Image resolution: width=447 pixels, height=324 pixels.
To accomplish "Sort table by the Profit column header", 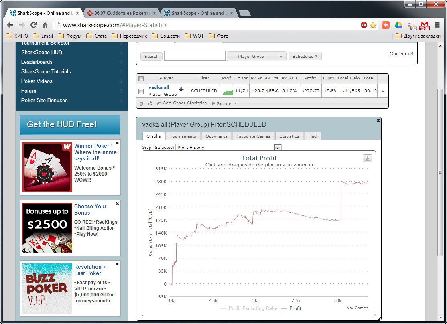I will (x=310, y=78).
